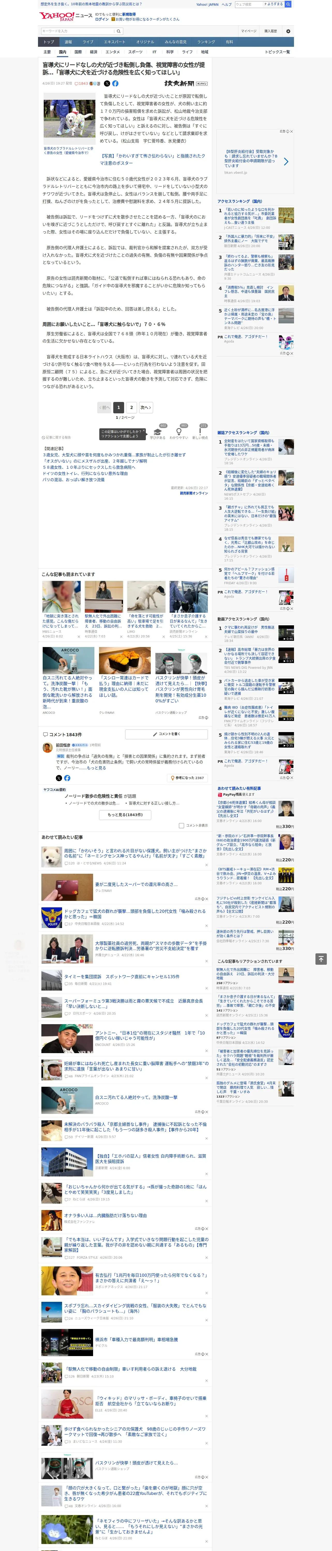Viewport: 332px width, 1551px height.
Task: Click the scroll-to-top arrow button
Action: (x=321, y=959)
